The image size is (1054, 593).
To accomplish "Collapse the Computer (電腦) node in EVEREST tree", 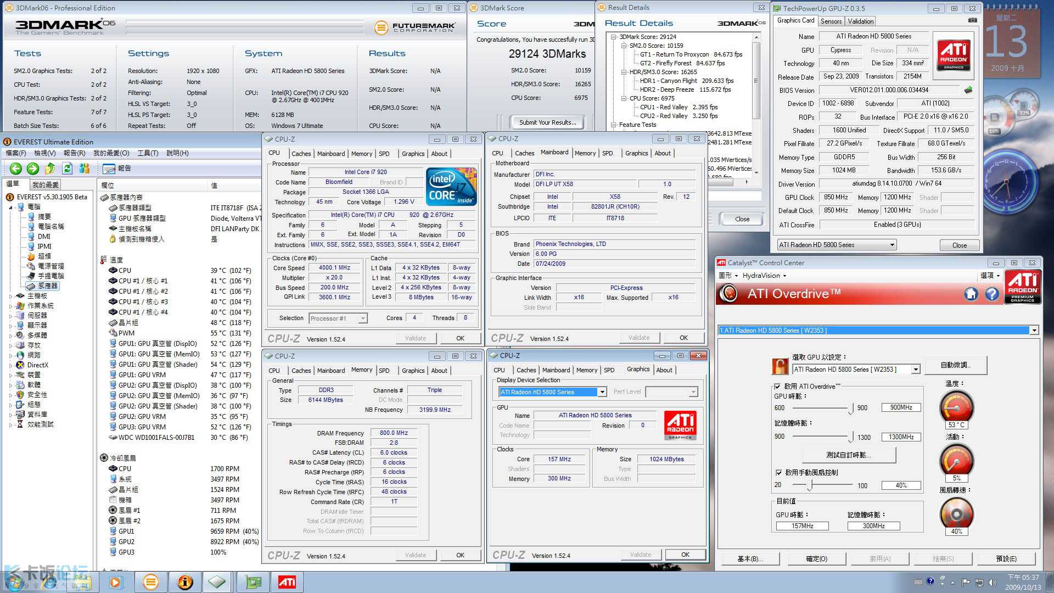I will [10, 208].
